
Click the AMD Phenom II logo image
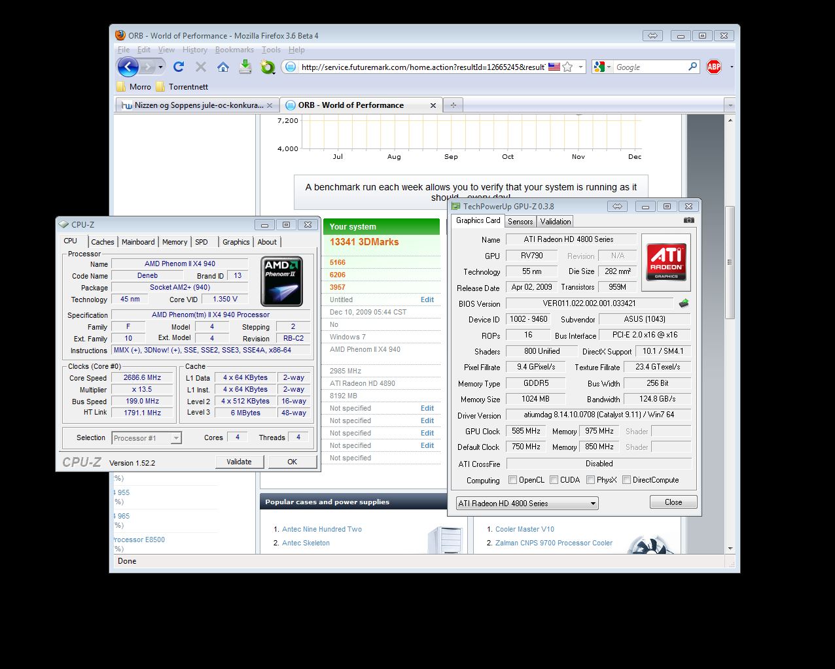click(281, 281)
